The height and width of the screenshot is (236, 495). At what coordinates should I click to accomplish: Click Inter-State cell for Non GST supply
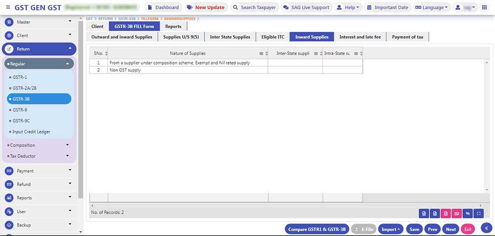pos(295,70)
